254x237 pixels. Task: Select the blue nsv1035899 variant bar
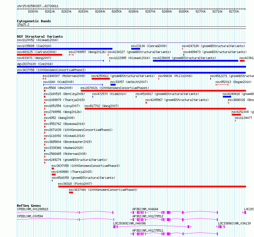click(x=64, y=49)
